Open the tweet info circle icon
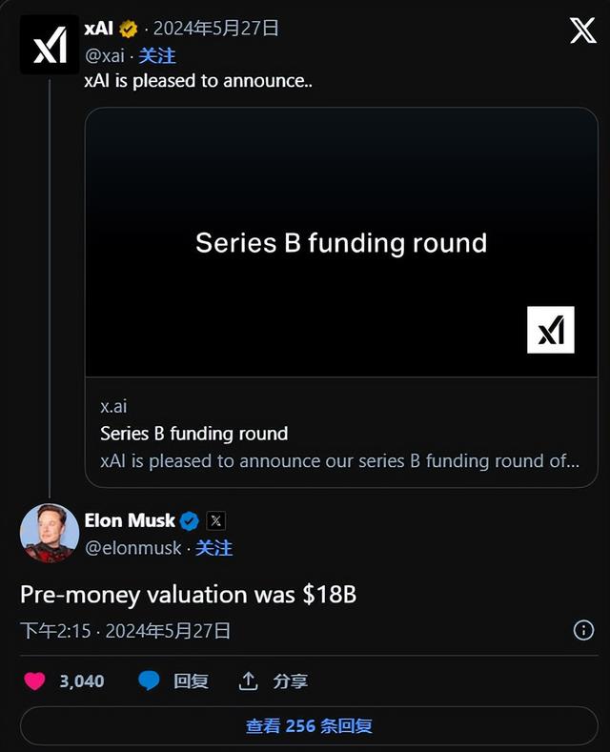This screenshot has height=752, width=610. [x=583, y=630]
